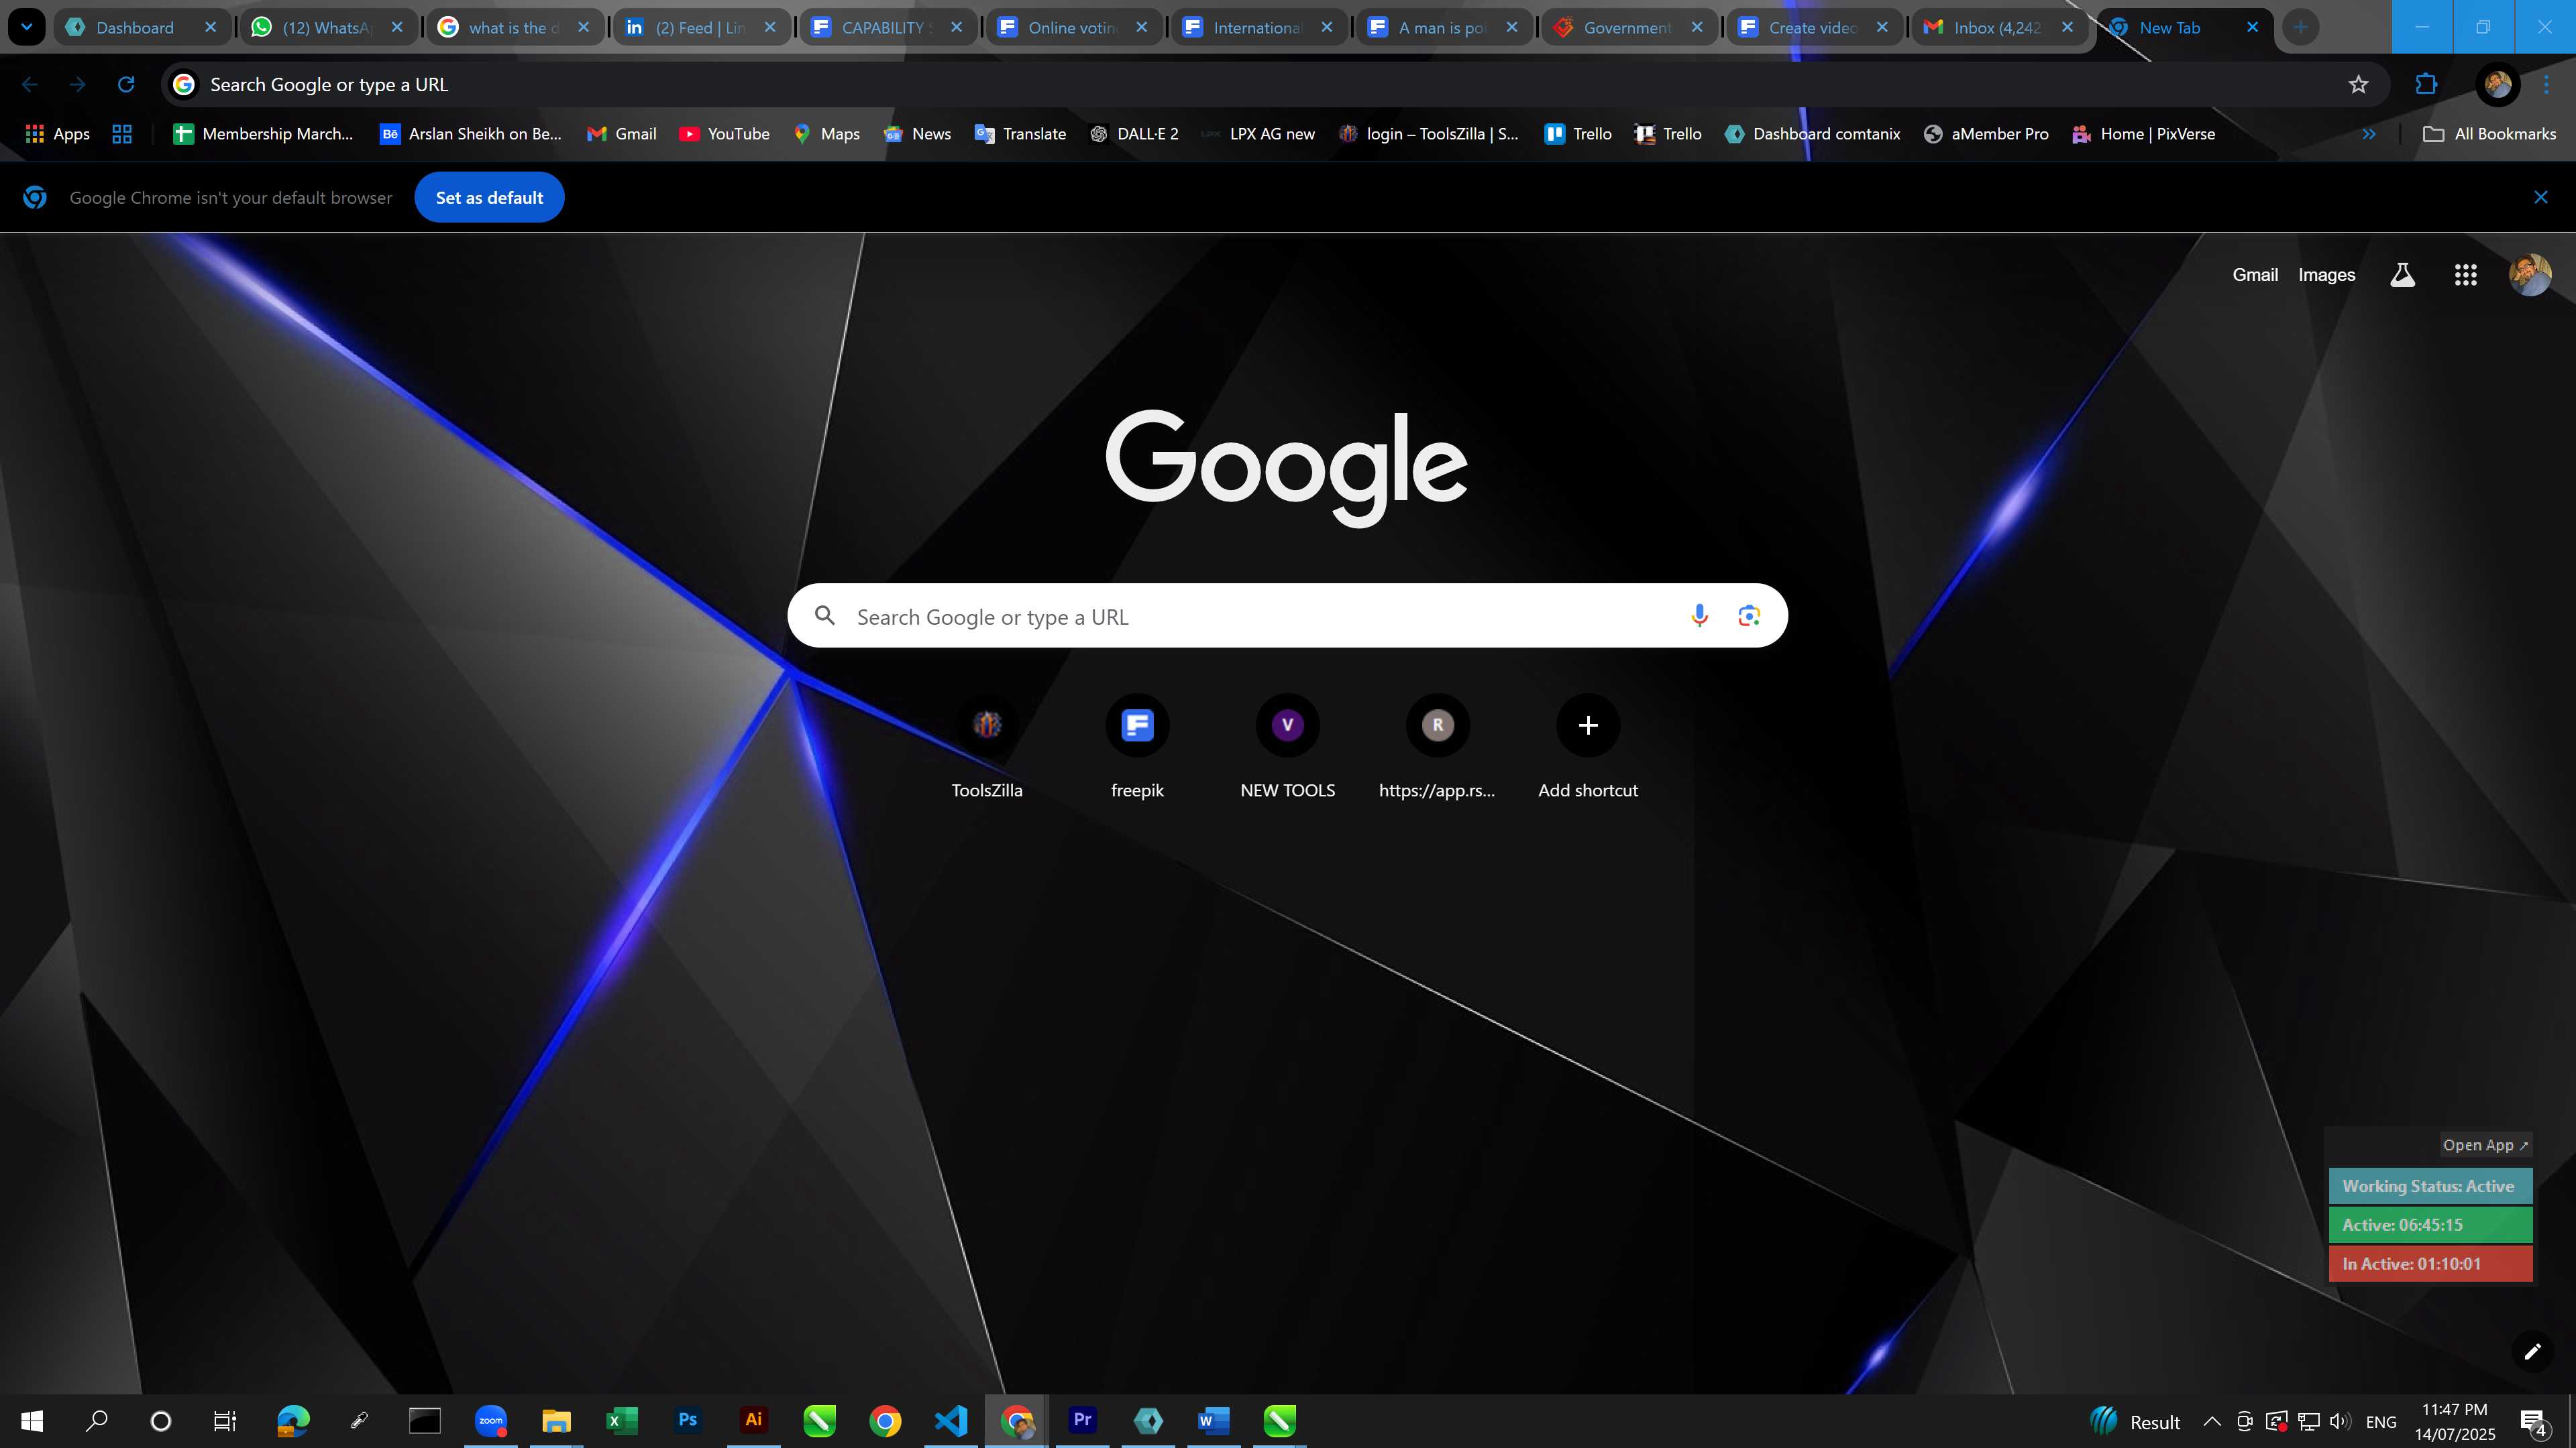Switch to the CAPABILITY tab
This screenshot has height=1448, width=2576.
coord(887,27)
